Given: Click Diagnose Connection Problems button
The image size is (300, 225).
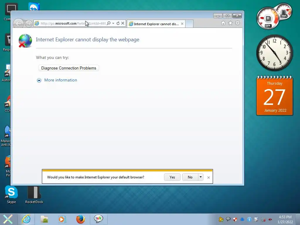Looking at the screenshot, I should (x=69, y=68).
